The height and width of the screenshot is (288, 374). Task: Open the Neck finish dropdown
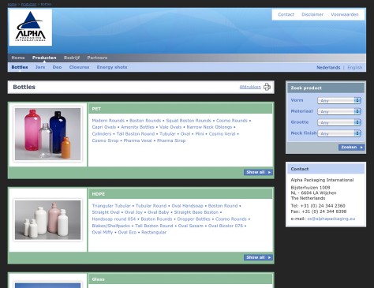pos(339,133)
